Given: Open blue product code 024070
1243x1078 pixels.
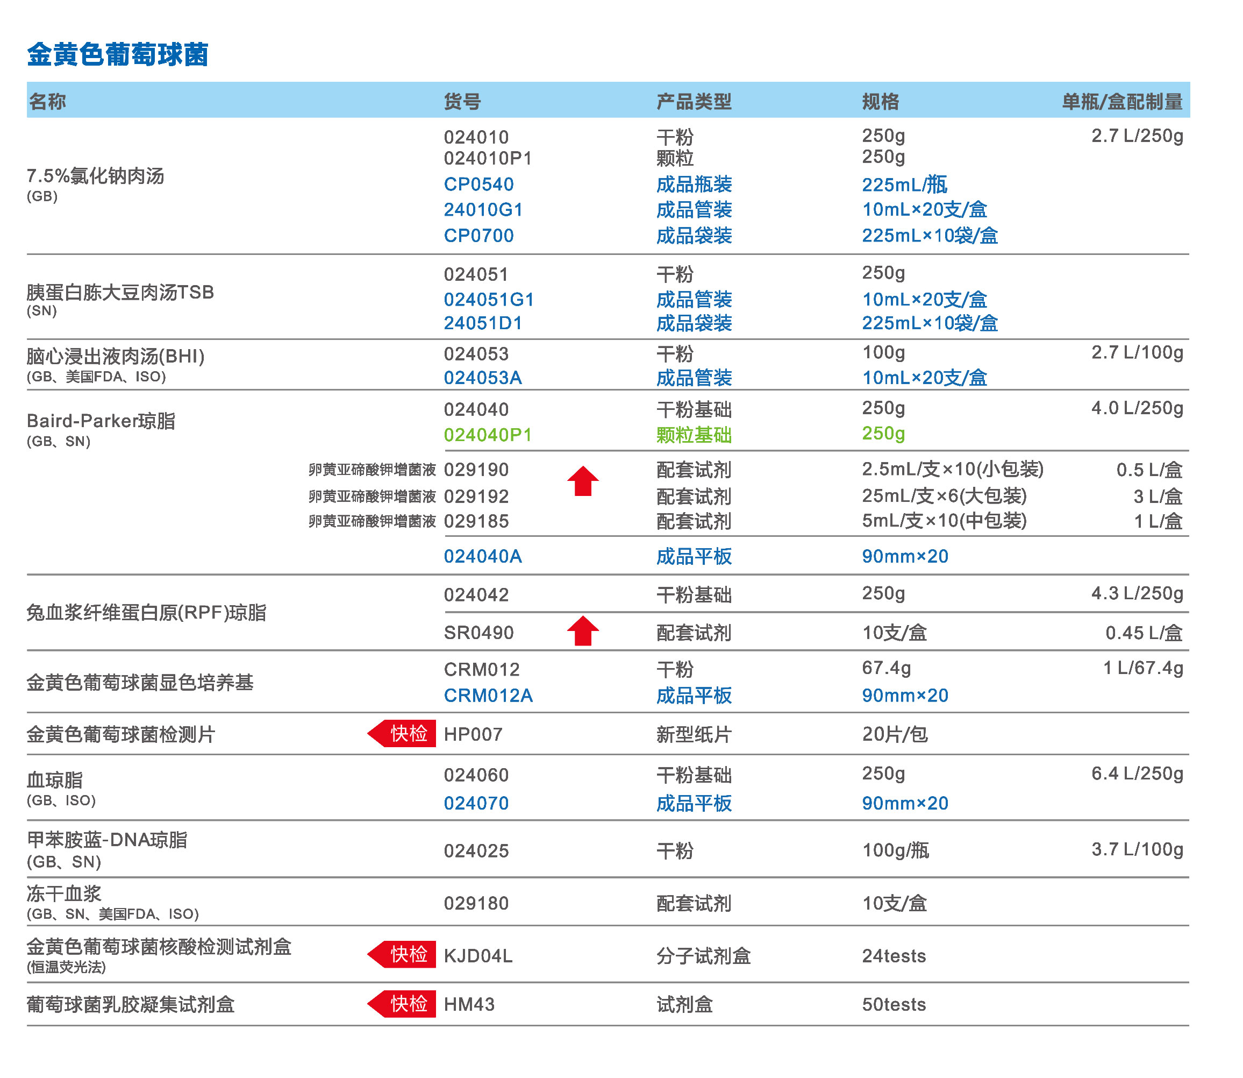Looking at the screenshot, I should (476, 803).
